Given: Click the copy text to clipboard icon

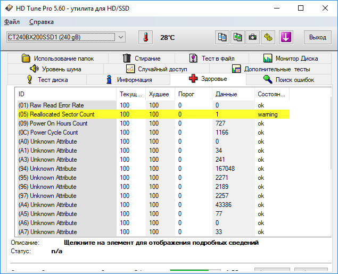Looking at the screenshot, I should [222, 37].
